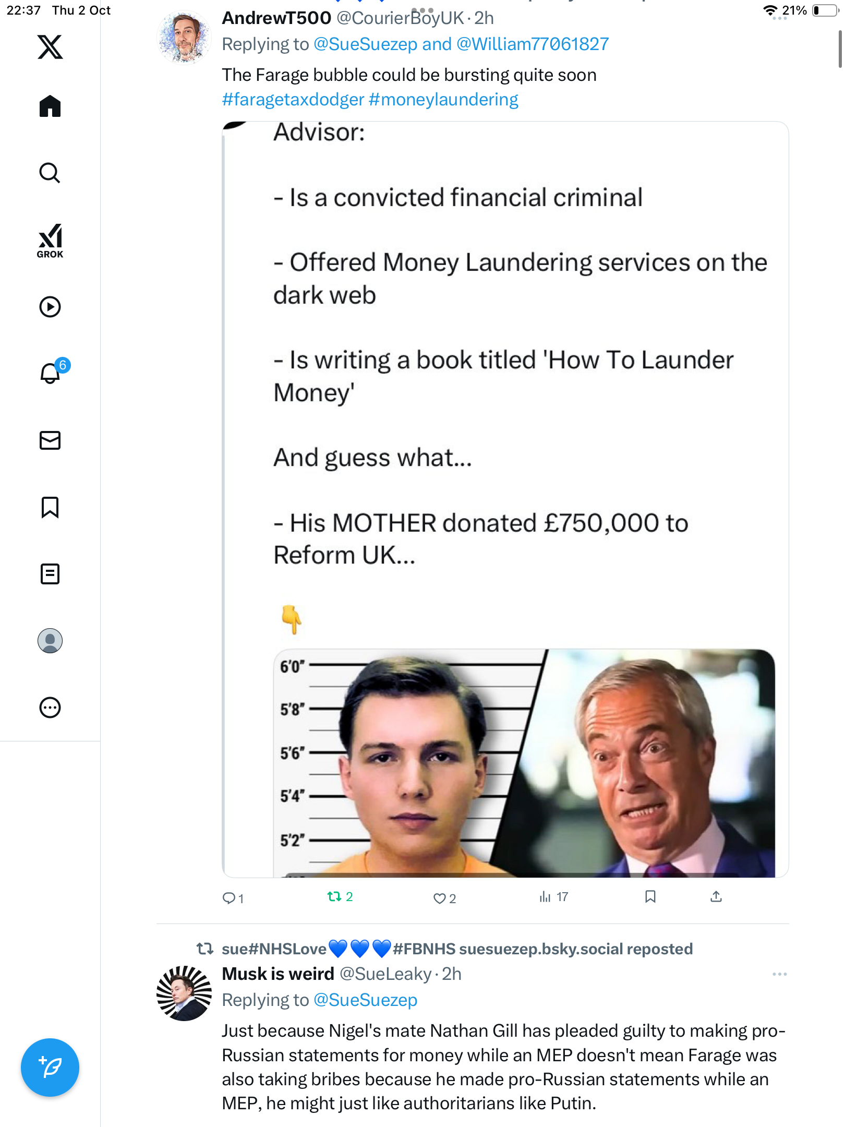
Task: Open the More circle menu in sidebar
Action: click(50, 708)
